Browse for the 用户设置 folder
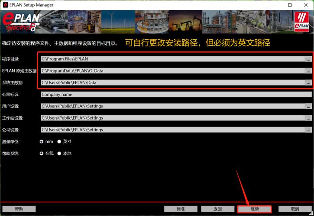The height and width of the screenshot is (216, 314). tap(308, 106)
